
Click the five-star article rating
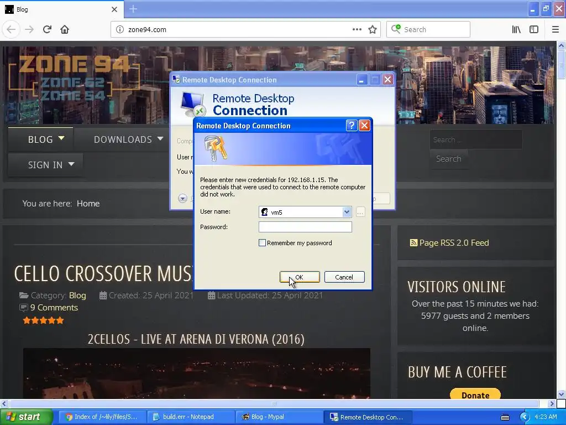pos(43,320)
